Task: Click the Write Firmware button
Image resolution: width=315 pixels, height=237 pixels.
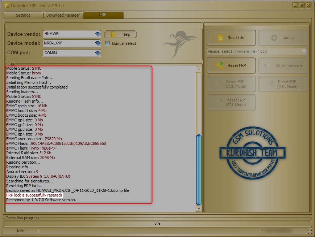Action: 283,65
